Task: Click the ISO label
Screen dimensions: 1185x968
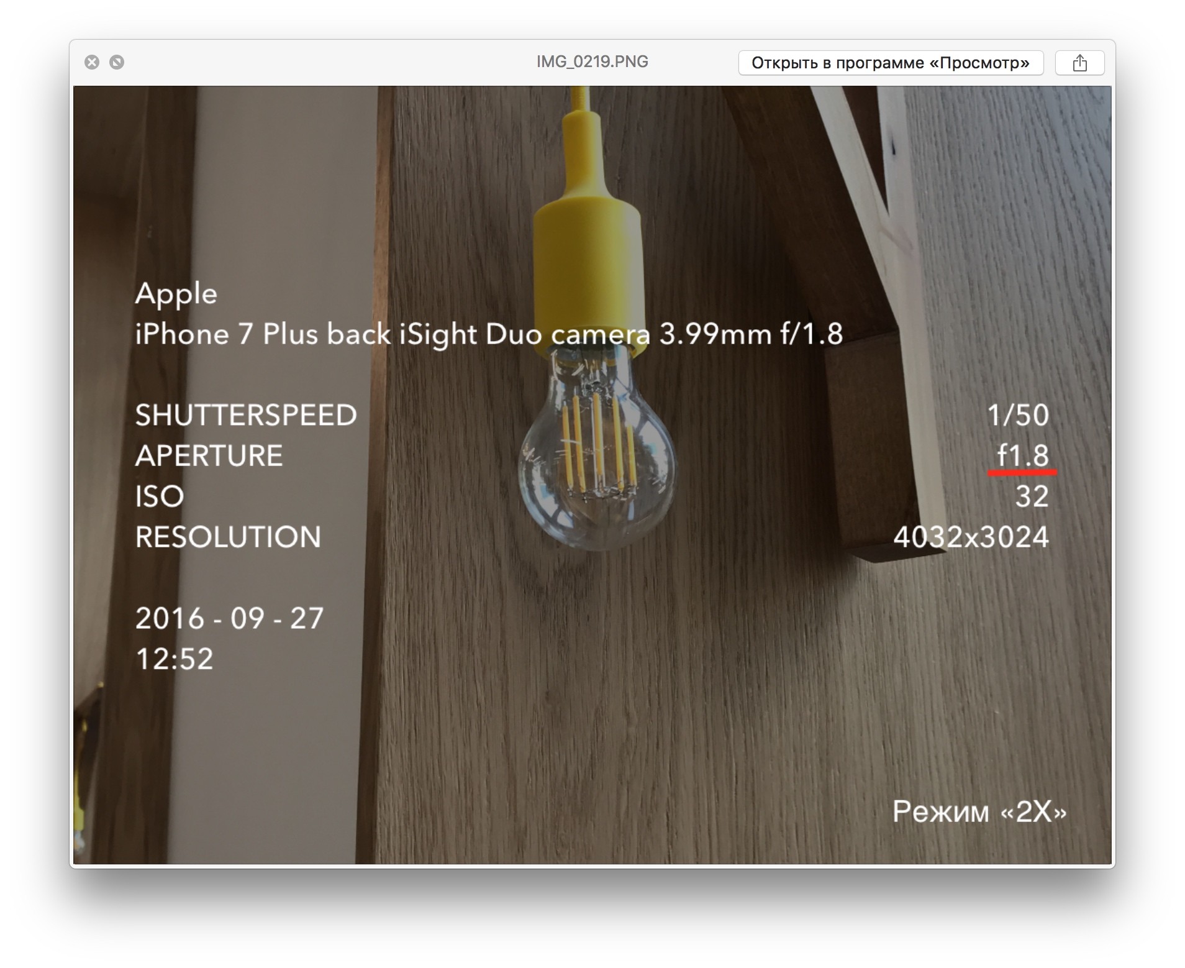Action: pyautogui.click(x=160, y=496)
